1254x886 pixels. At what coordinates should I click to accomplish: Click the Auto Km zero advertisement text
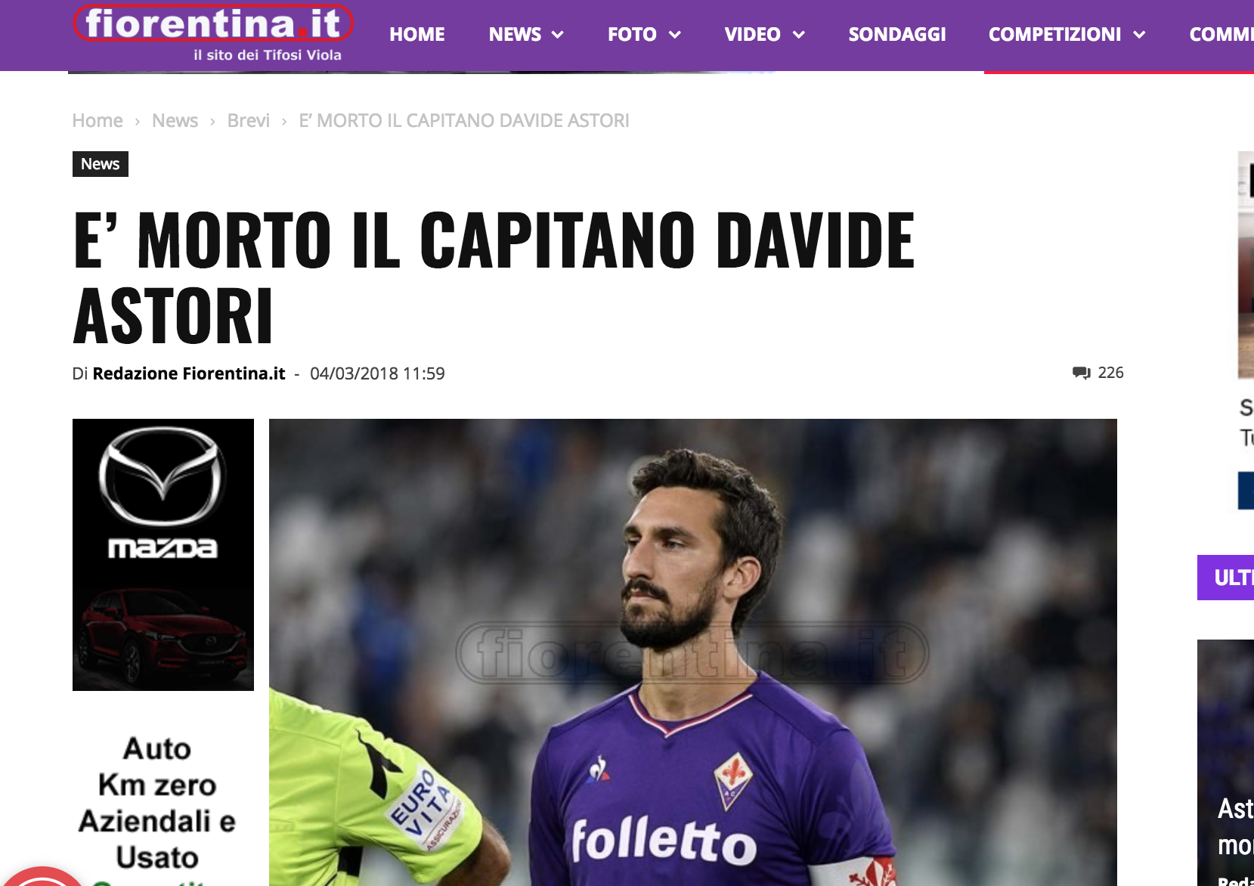pos(157,803)
